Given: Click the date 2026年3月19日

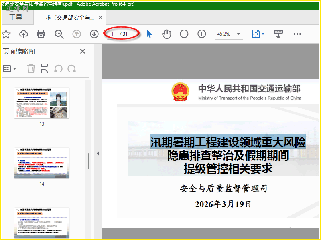Looking at the screenshot, I should (223, 204).
